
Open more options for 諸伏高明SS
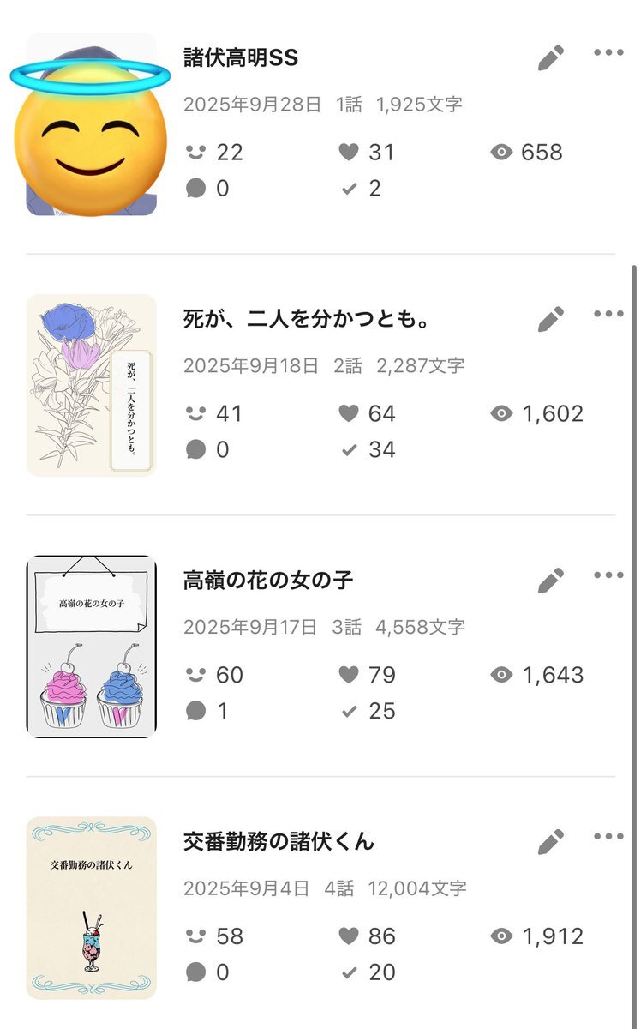[608, 53]
